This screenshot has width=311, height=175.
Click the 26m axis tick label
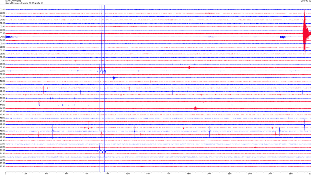click(270, 174)
